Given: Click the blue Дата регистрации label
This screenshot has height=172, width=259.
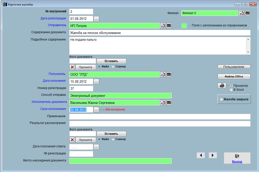Looking at the screenshot, I should click(x=53, y=18).
